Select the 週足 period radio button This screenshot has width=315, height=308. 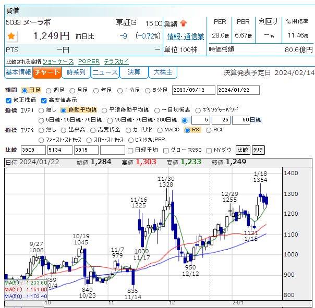(x=49, y=91)
